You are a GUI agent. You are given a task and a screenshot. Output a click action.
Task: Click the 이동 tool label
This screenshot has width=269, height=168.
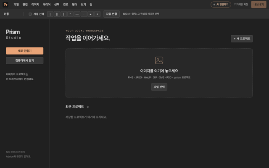coord(6,14)
